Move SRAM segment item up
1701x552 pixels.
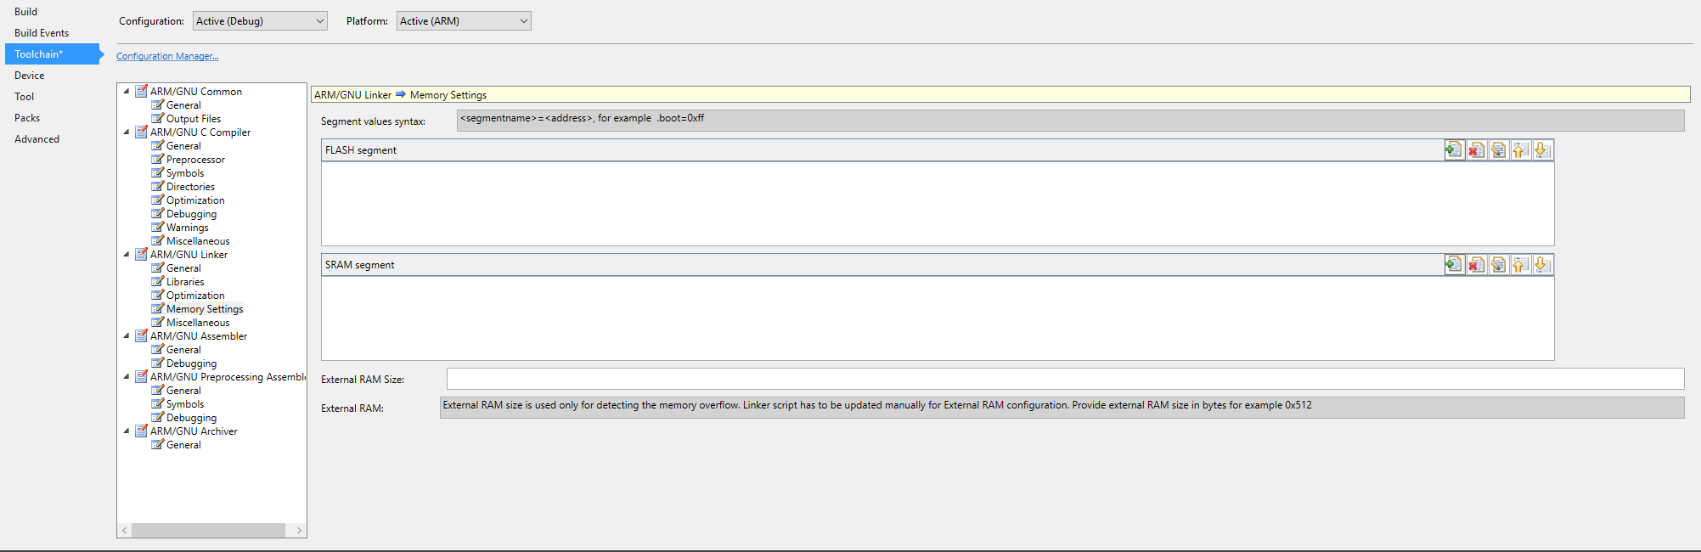1520,265
